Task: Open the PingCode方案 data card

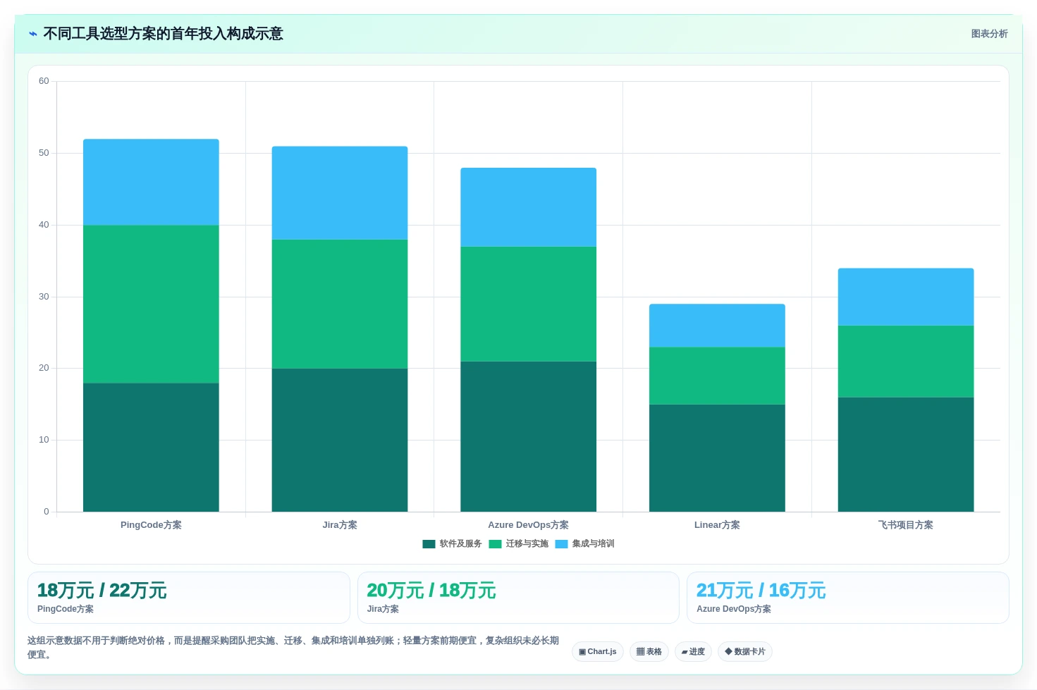Action: [189, 598]
